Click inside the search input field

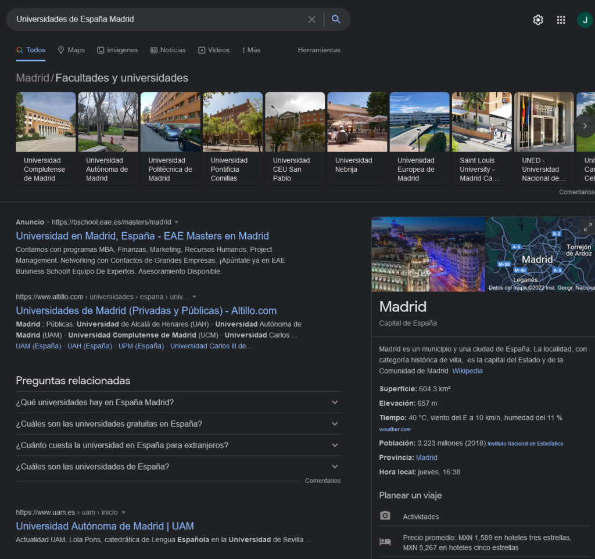point(159,19)
